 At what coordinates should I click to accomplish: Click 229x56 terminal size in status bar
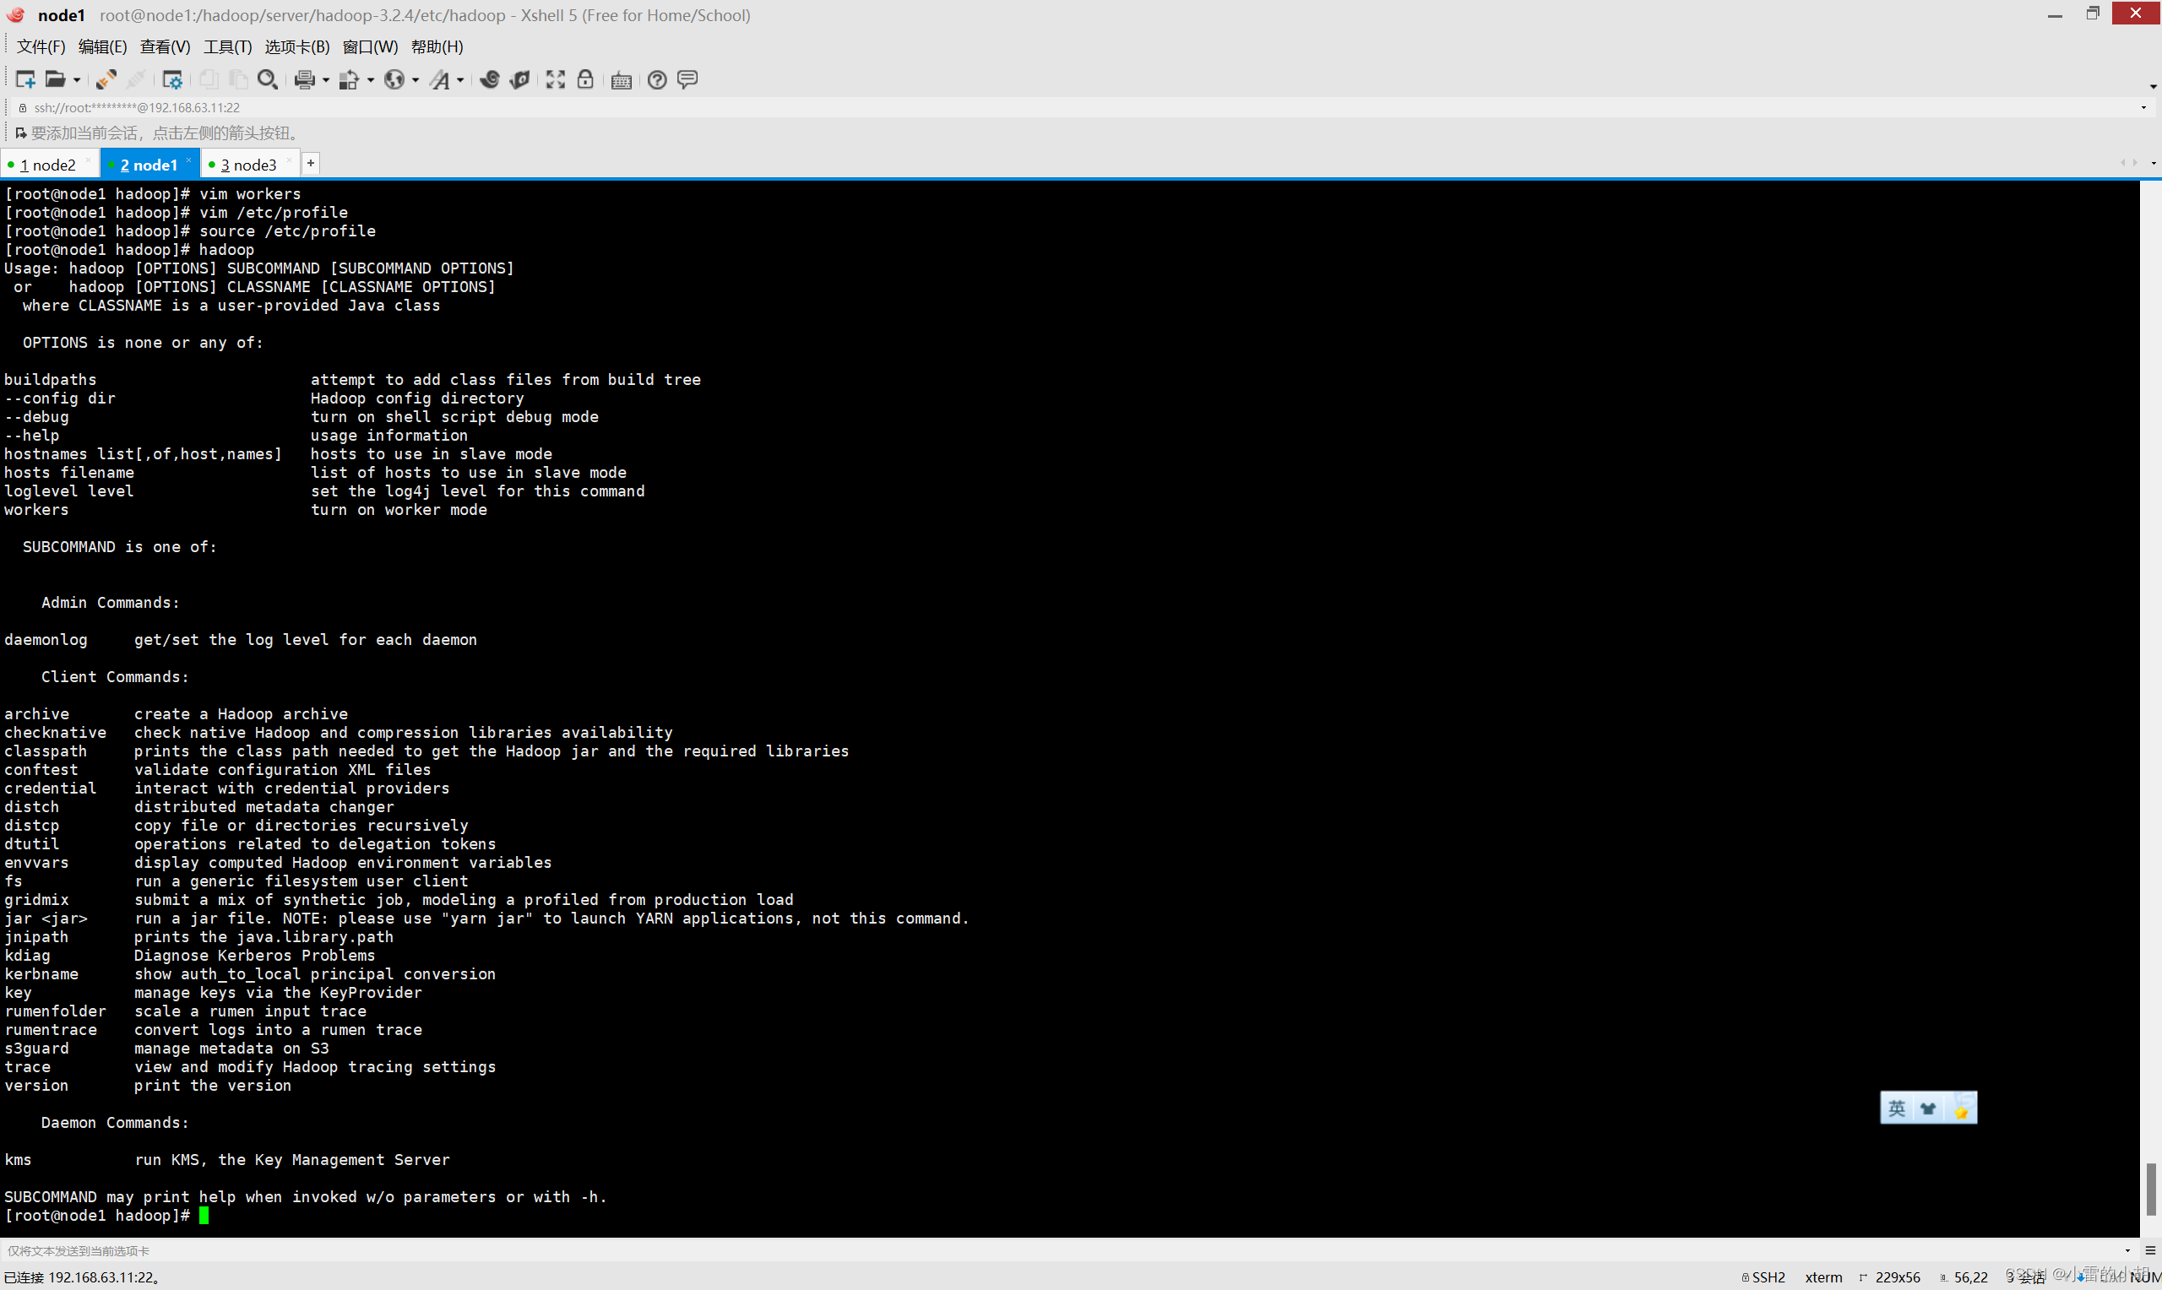pyautogui.click(x=1891, y=1277)
